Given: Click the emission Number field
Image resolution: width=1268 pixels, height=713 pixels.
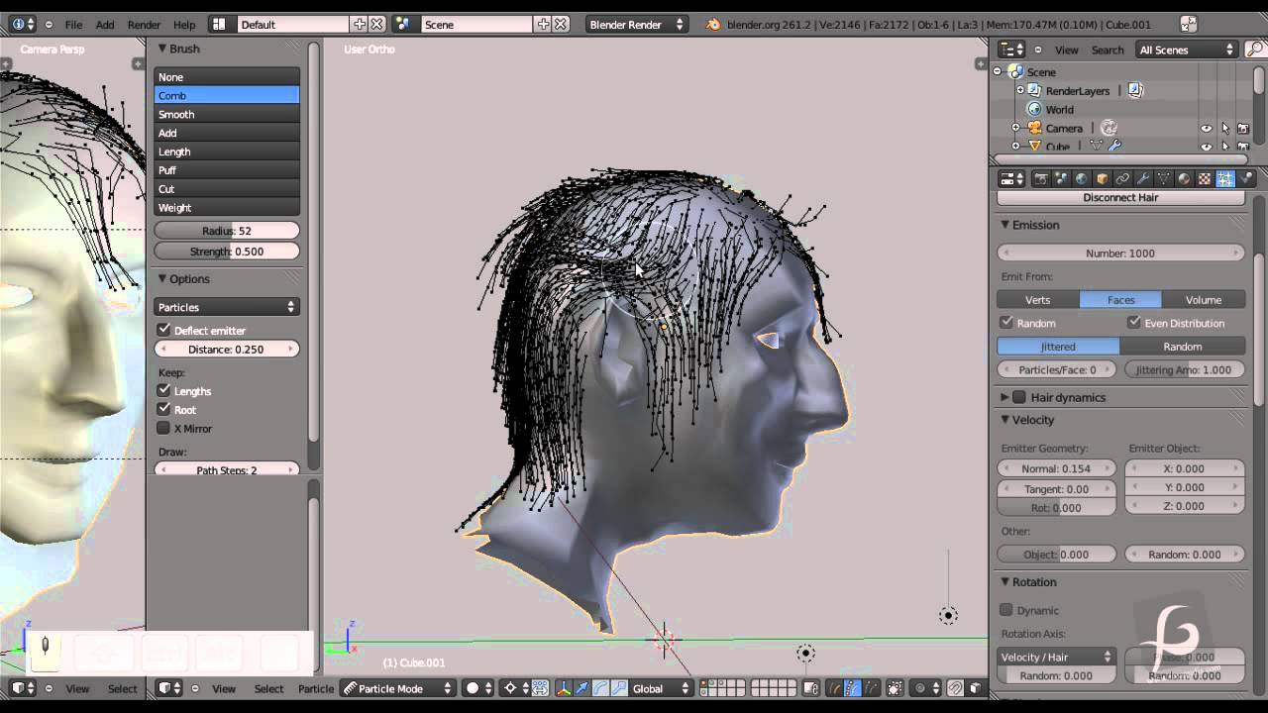Looking at the screenshot, I should (x=1120, y=254).
